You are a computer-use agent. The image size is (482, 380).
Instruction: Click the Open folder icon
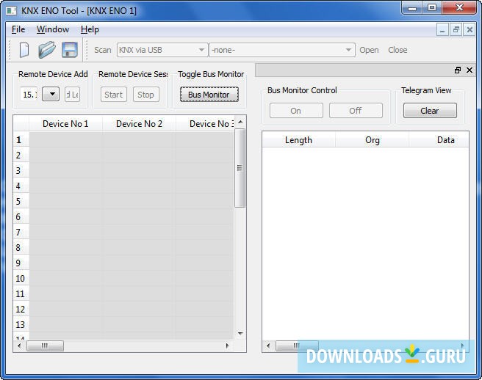(x=47, y=50)
